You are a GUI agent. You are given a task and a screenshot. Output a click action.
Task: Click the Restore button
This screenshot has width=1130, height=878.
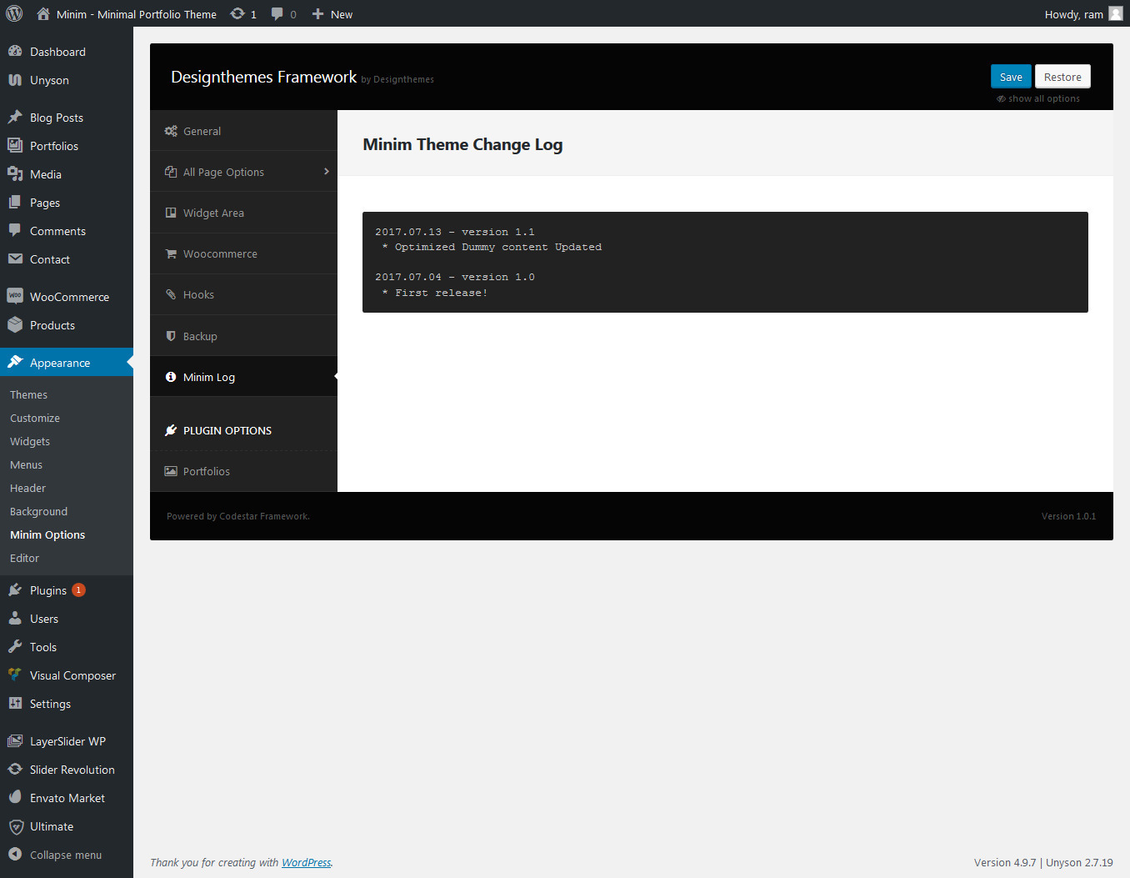[x=1062, y=77]
